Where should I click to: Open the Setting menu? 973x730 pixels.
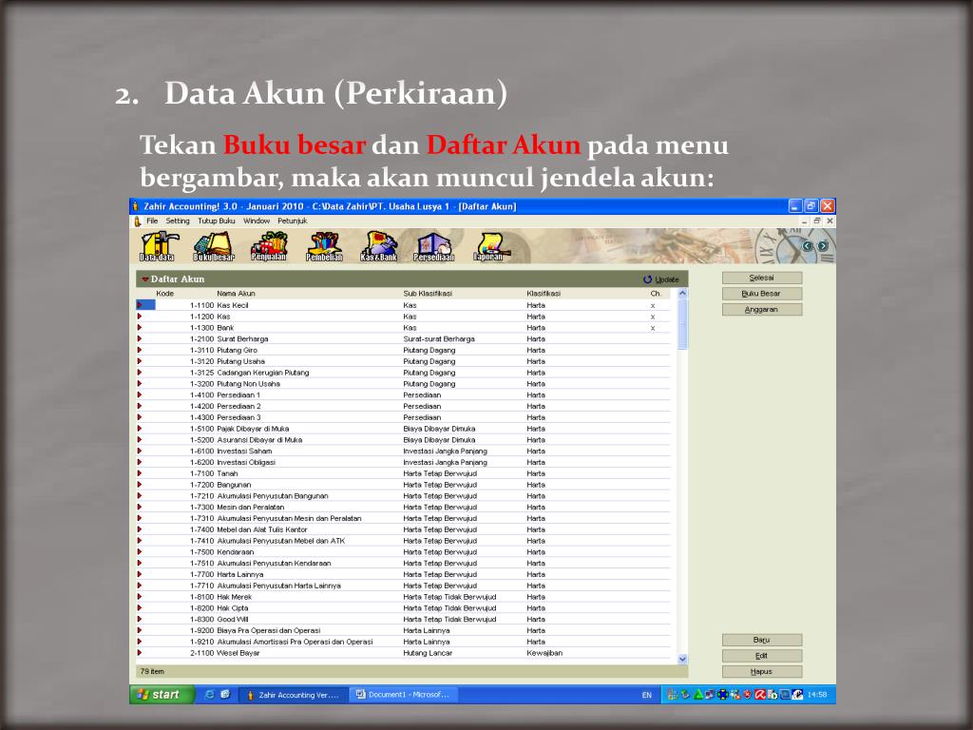[178, 221]
